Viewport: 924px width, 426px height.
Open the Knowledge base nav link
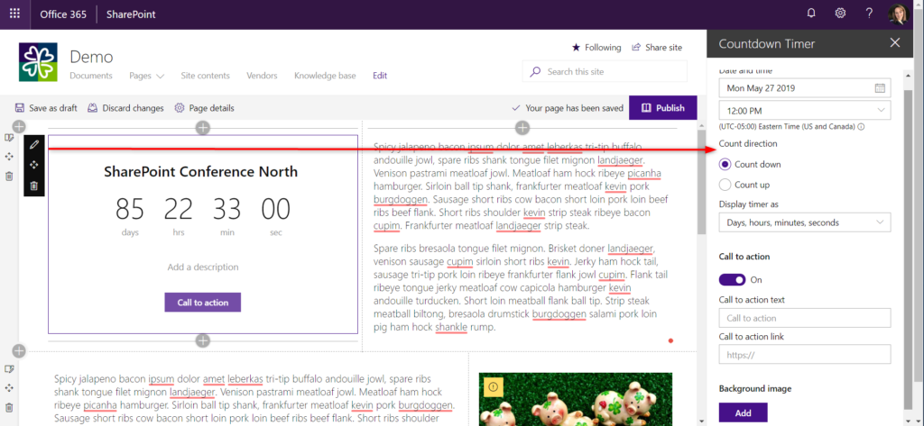tap(325, 76)
